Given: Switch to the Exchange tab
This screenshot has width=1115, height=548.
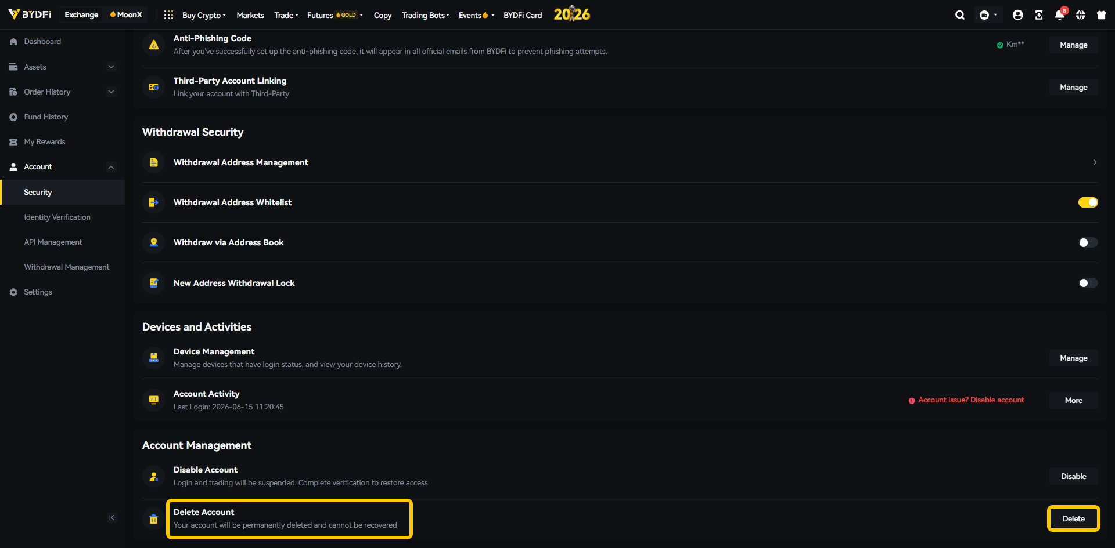Looking at the screenshot, I should (x=81, y=14).
